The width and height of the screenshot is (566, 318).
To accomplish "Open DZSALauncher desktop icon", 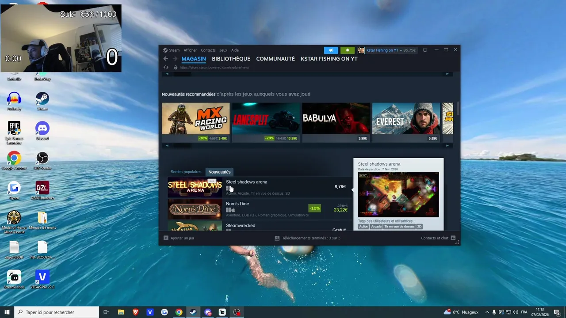I will tap(42, 190).
